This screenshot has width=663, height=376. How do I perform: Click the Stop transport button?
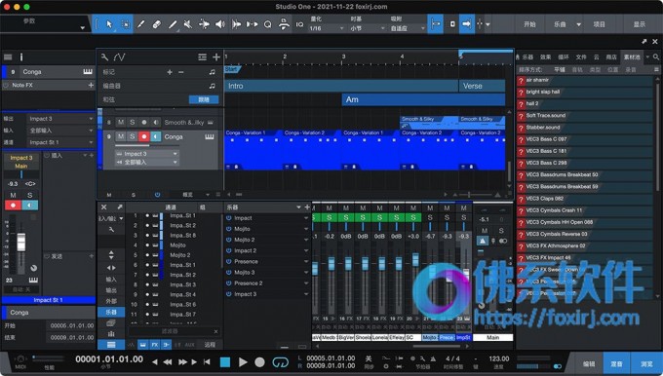pos(225,362)
